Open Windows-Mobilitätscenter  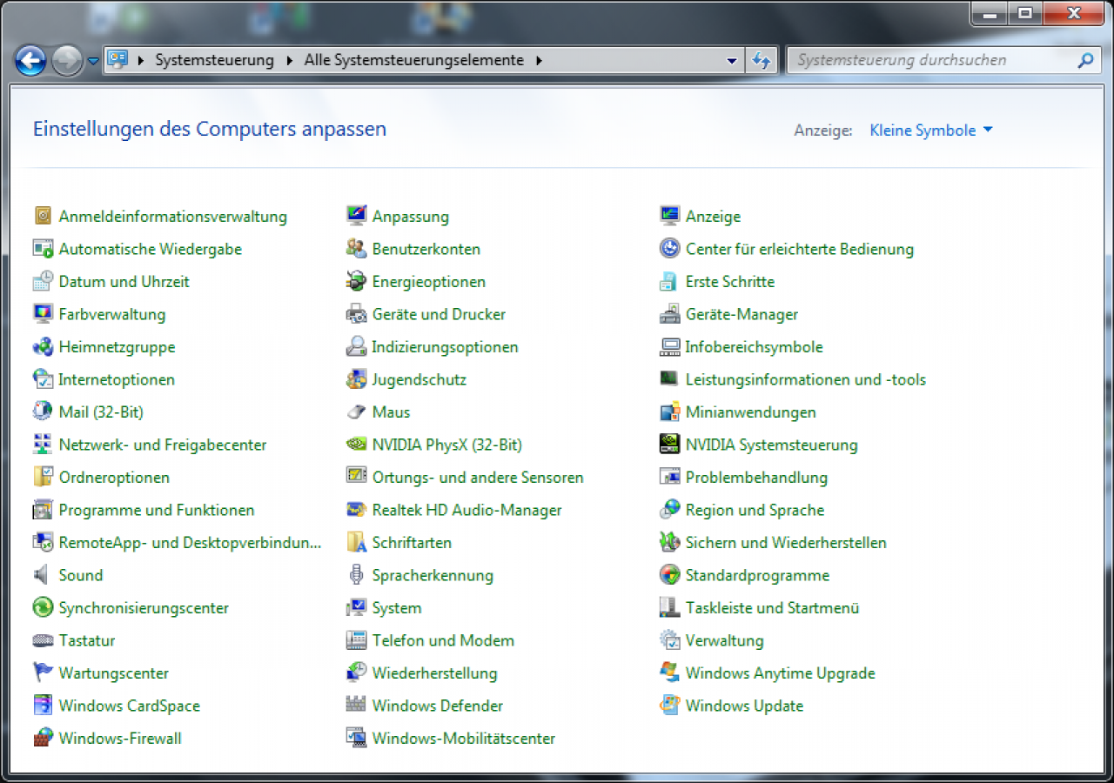click(464, 738)
